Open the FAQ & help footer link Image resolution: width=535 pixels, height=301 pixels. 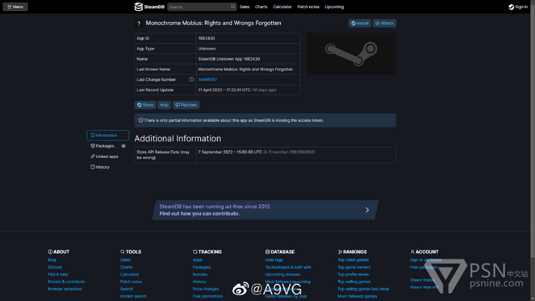57,274
